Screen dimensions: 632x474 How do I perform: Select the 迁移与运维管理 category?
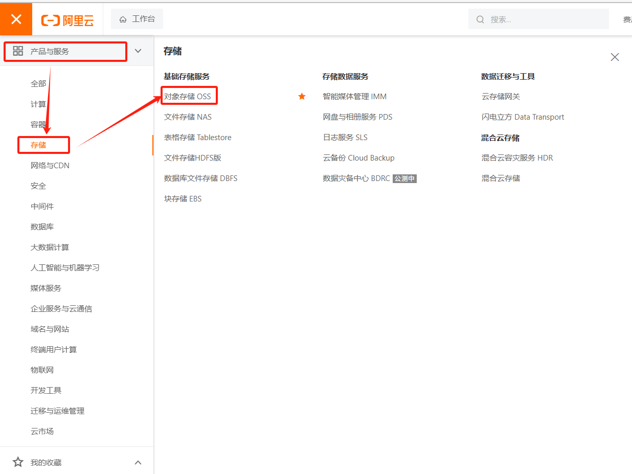pyautogui.click(x=57, y=411)
